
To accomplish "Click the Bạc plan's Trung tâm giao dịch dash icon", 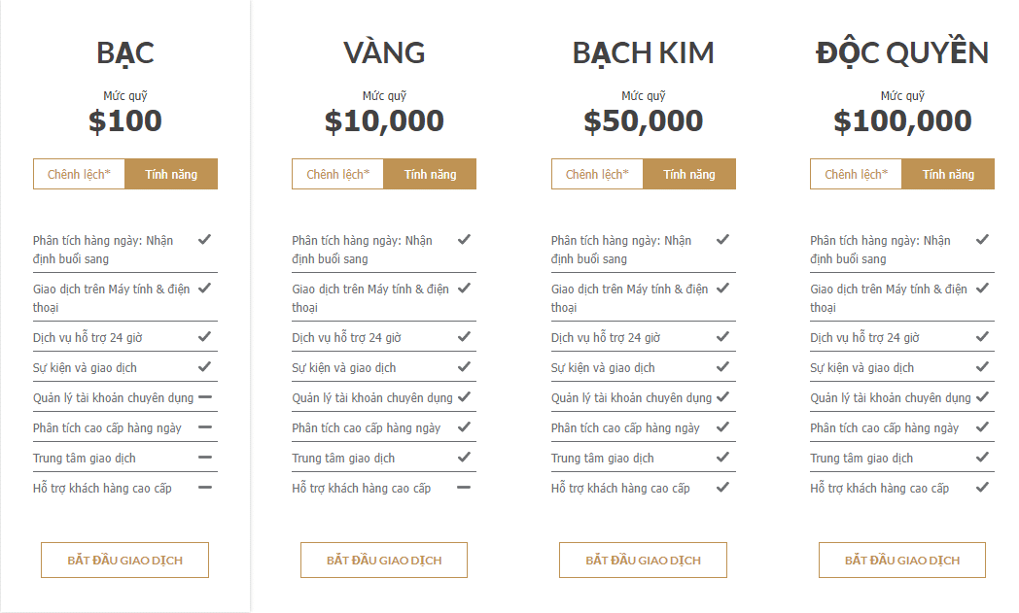I will click(x=205, y=458).
